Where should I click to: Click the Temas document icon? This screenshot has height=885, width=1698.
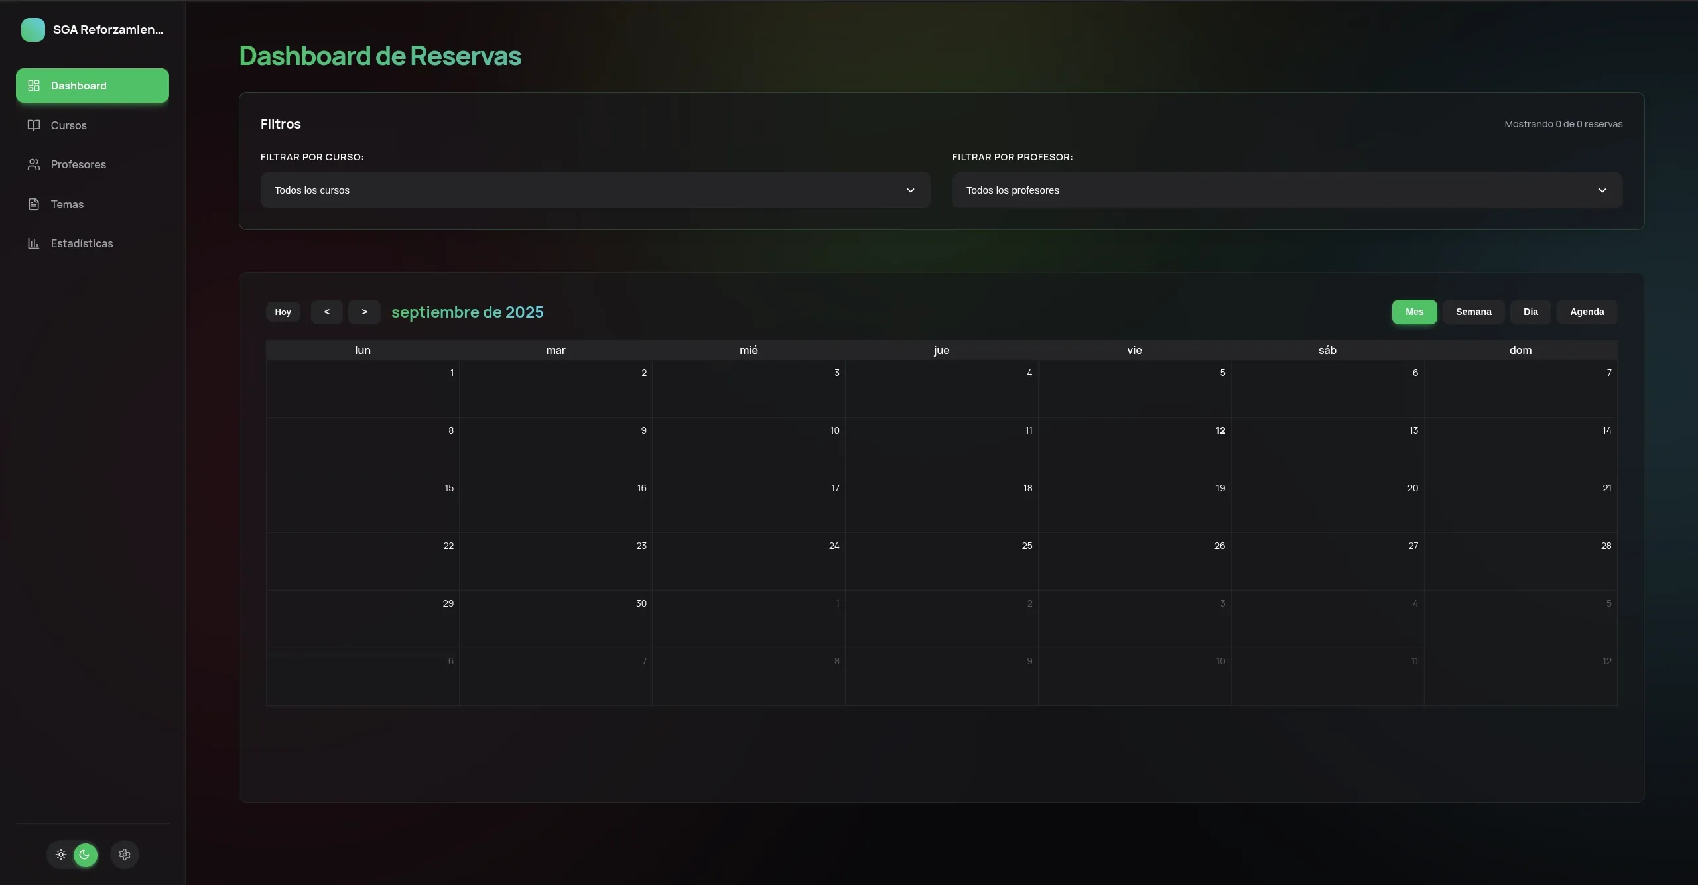point(34,204)
